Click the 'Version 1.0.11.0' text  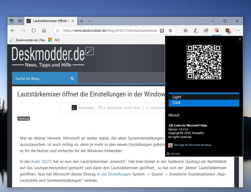coord(178,129)
